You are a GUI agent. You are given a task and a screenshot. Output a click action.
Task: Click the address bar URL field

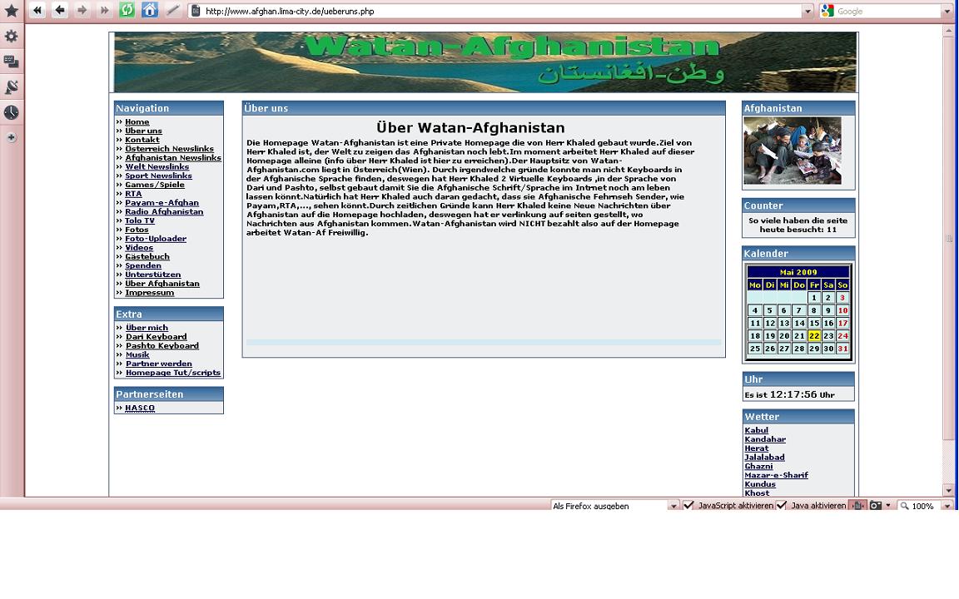(x=501, y=11)
